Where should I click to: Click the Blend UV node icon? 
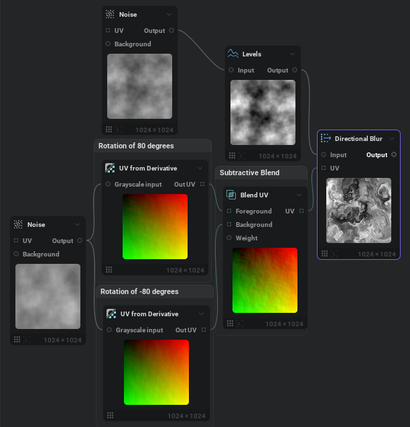pos(231,195)
